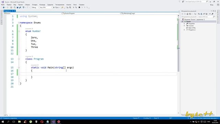Image resolution: width=220 pixels, height=124 pixels.
Task: Open the Файл menu
Action: tap(3, 4)
